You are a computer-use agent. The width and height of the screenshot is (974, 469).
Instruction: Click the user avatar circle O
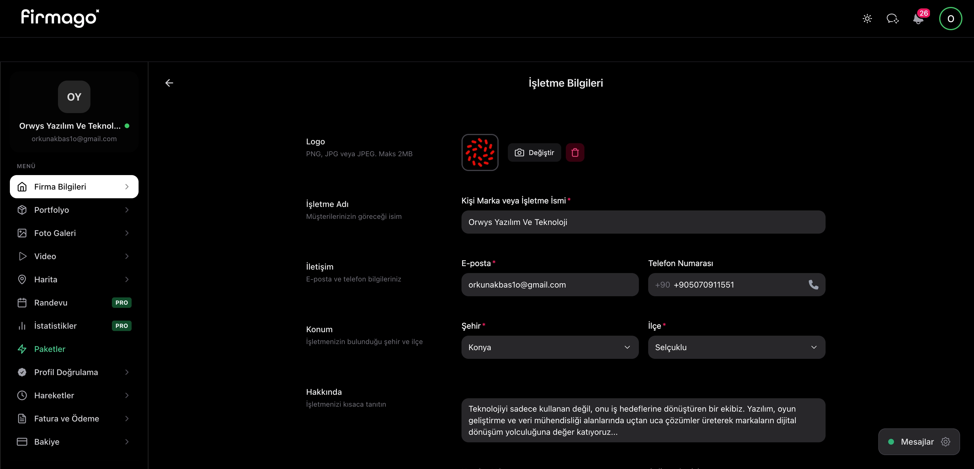click(950, 19)
